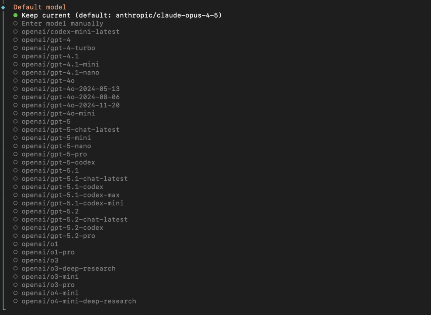Image resolution: width=431 pixels, height=315 pixels.
Task: Pick openai/gpt-4o-2024-08-06 model
Action: coord(70,97)
